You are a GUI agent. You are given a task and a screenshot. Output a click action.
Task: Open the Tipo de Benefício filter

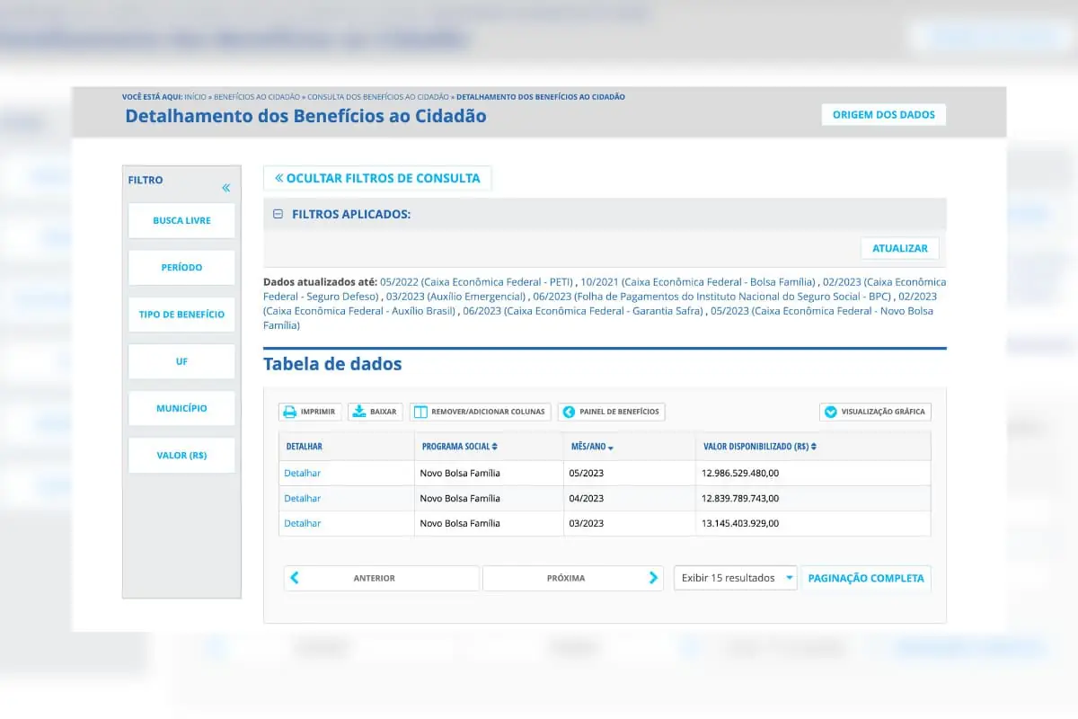(181, 314)
